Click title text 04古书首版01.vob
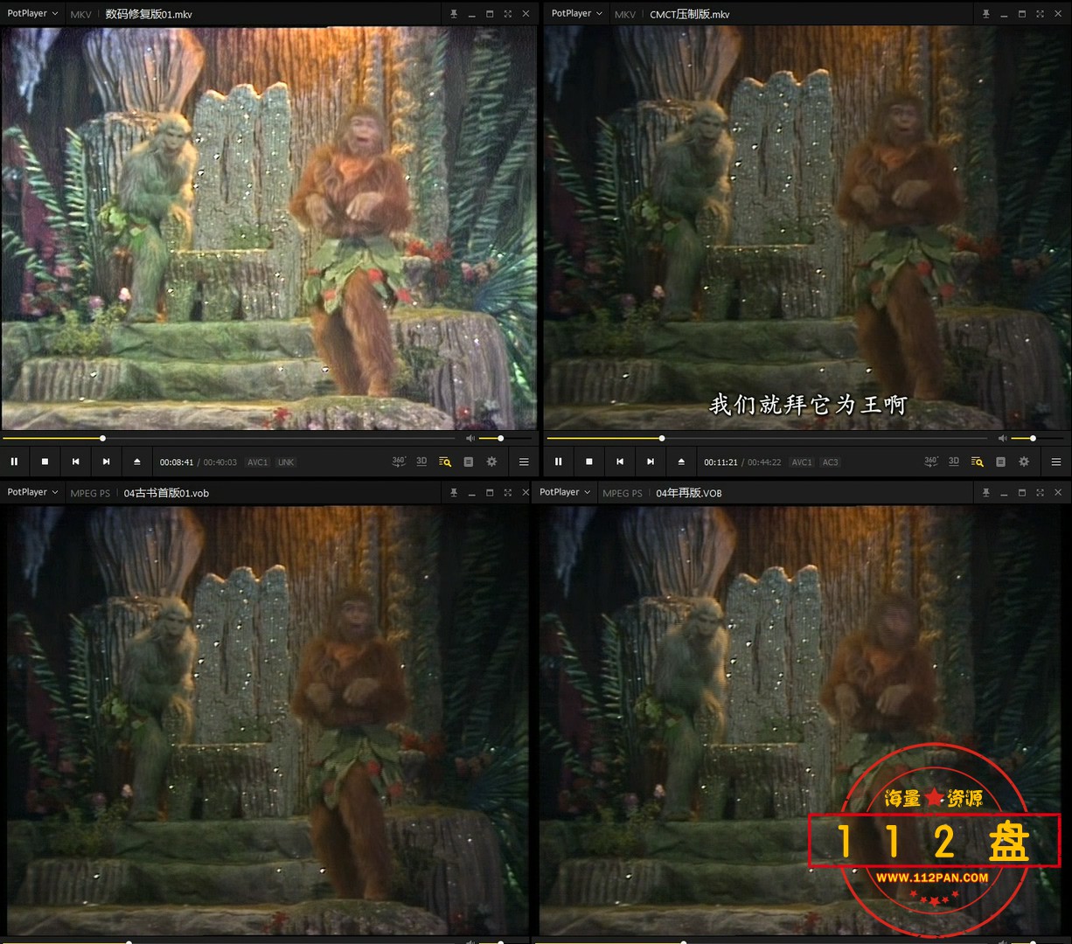Viewport: 1072px width, 944px height. point(166,493)
